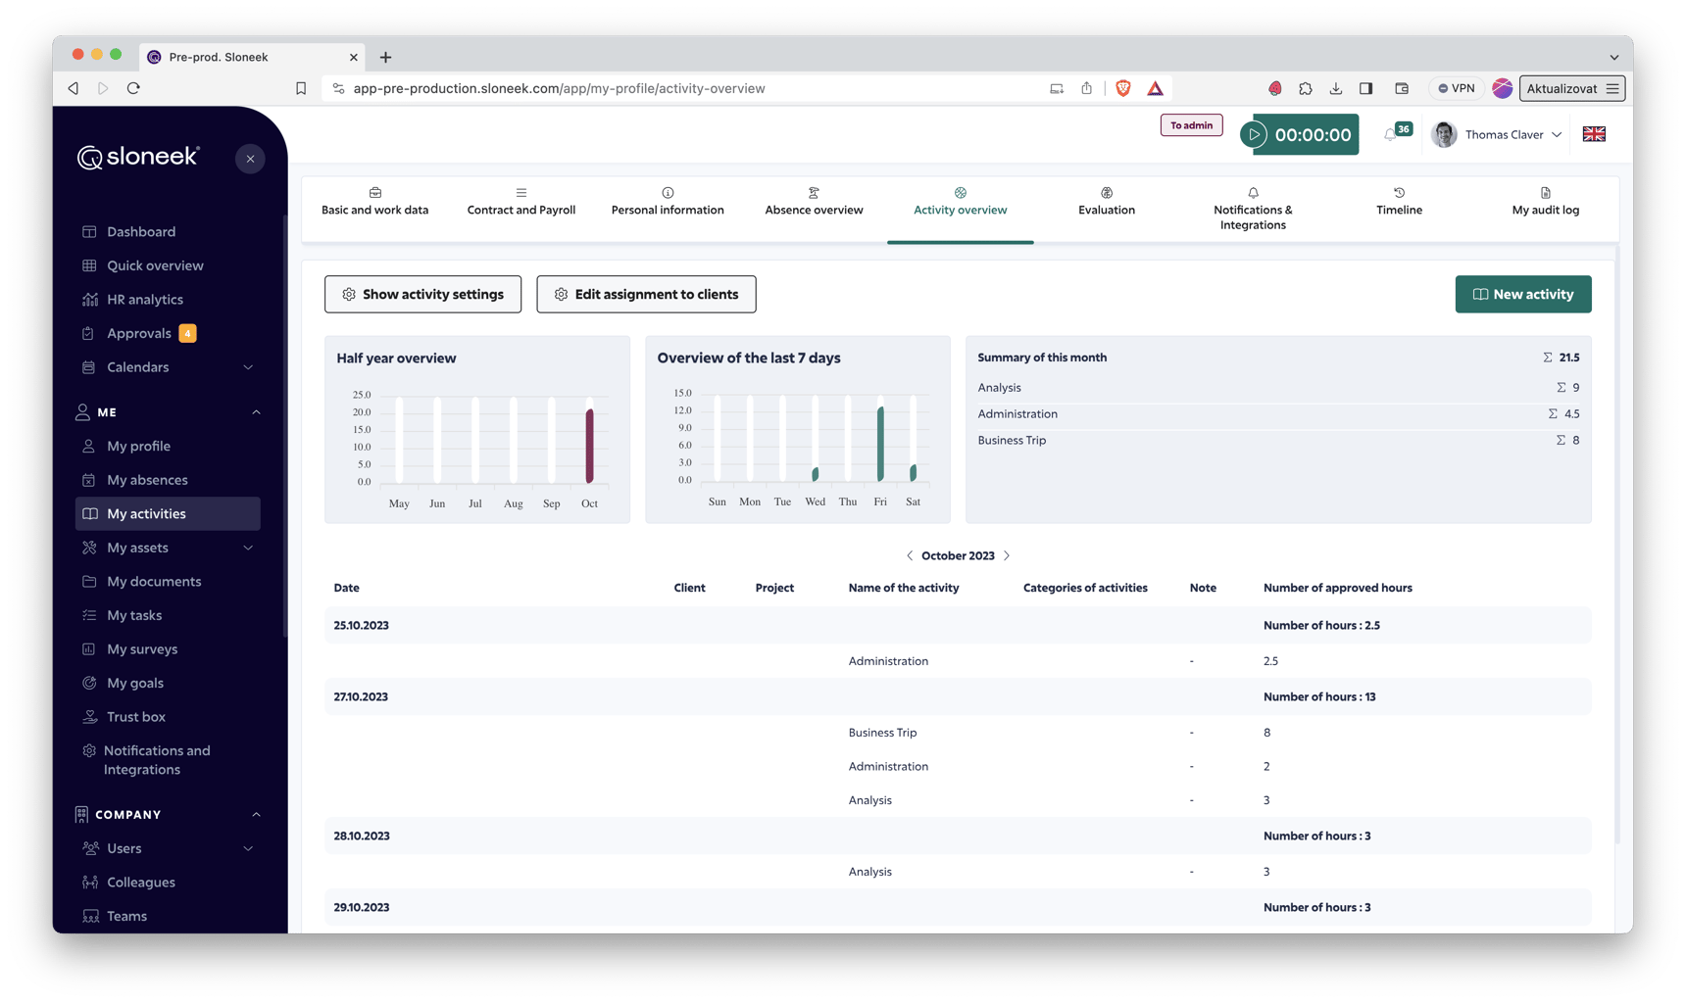The image size is (1686, 1003).
Task: Start the time tracker play button
Action: tap(1254, 135)
